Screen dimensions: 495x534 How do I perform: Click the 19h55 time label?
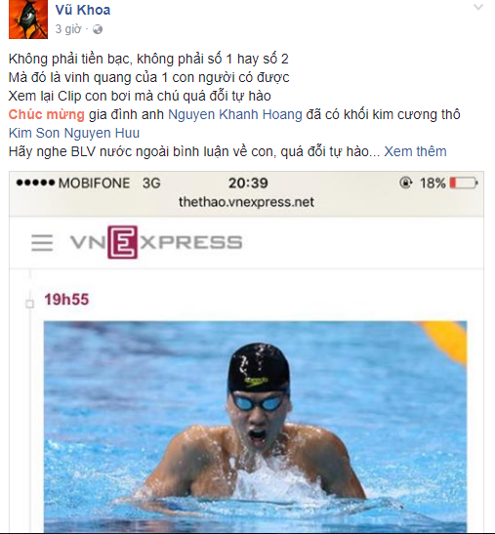pyautogui.click(x=66, y=300)
